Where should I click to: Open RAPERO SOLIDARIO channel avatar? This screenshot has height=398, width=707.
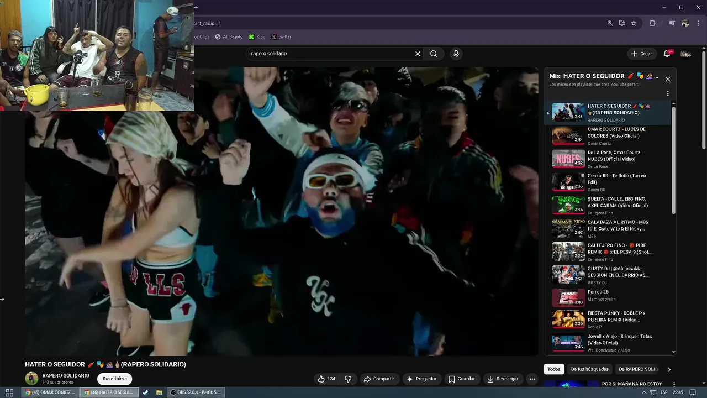pos(31,379)
